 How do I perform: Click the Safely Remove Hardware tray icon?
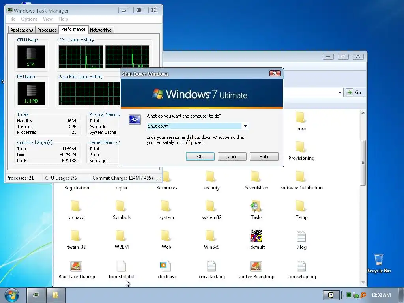point(356,295)
